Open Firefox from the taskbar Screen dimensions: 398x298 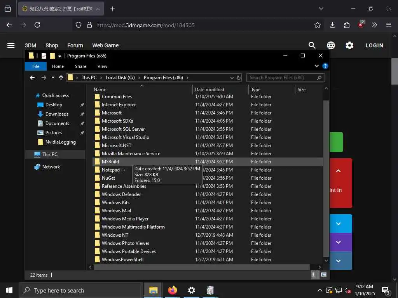coord(172,290)
